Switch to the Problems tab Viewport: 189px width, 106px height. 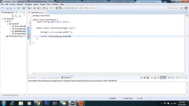pos(33,78)
